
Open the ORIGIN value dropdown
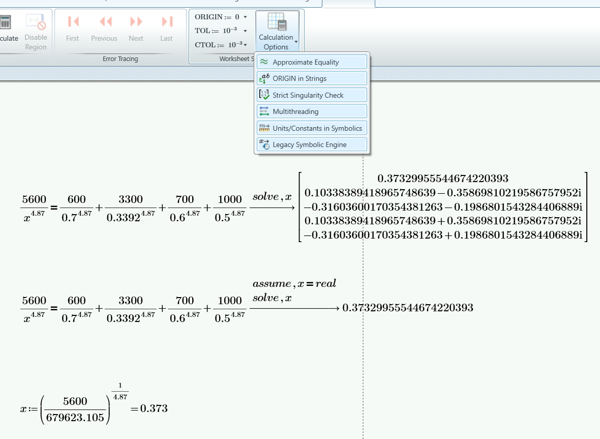pos(245,17)
